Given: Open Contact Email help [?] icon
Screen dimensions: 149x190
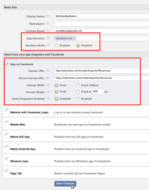Looking at the screenshot, I should tap(48, 31).
